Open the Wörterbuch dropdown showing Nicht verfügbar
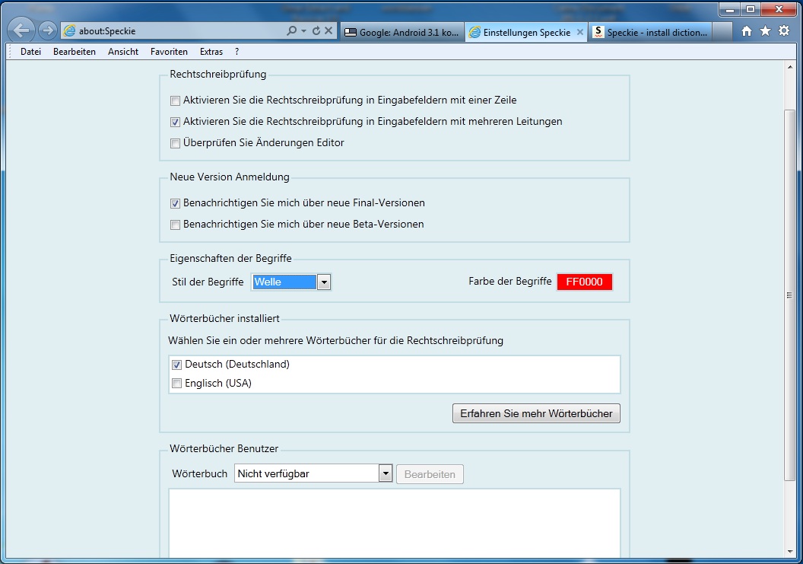 386,474
